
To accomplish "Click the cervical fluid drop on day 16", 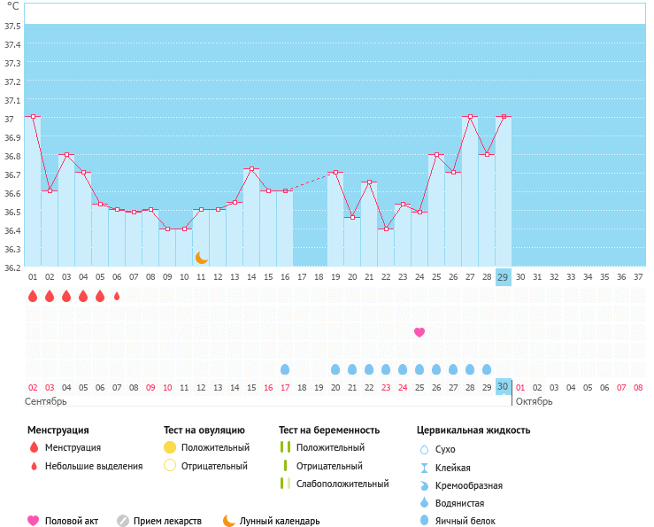I will point(285,369).
